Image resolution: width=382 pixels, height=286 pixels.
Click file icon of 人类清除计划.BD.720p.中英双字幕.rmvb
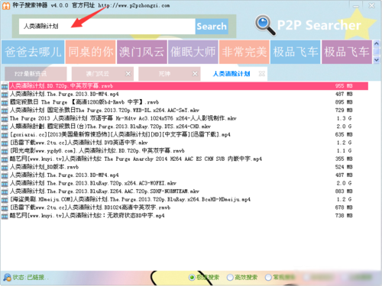tap(5, 86)
